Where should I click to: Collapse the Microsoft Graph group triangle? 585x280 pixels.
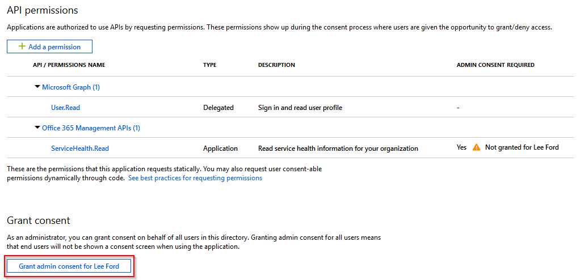click(37, 87)
